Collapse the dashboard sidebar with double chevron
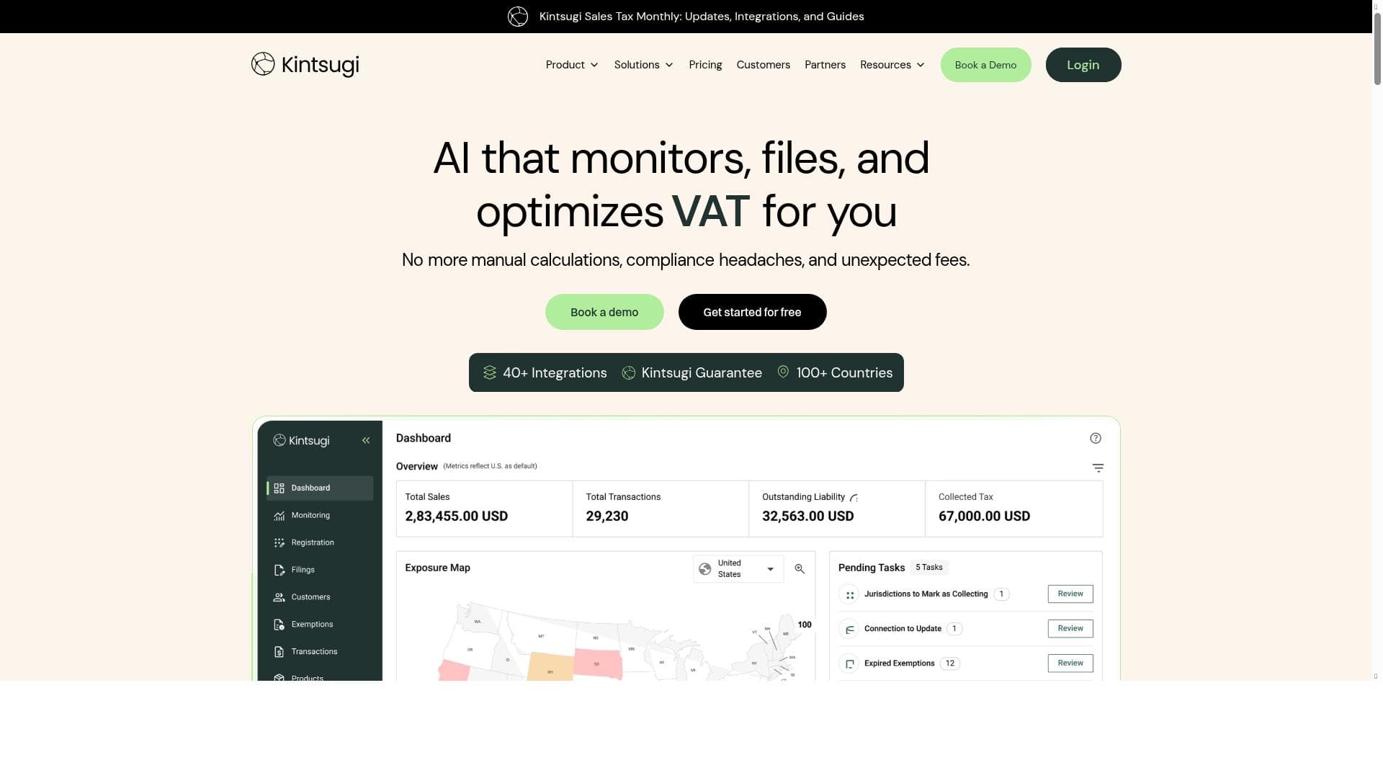Image resolution: width=1383 pixels, height=778 pixels. pyautogui.click(x=366, y=440)
